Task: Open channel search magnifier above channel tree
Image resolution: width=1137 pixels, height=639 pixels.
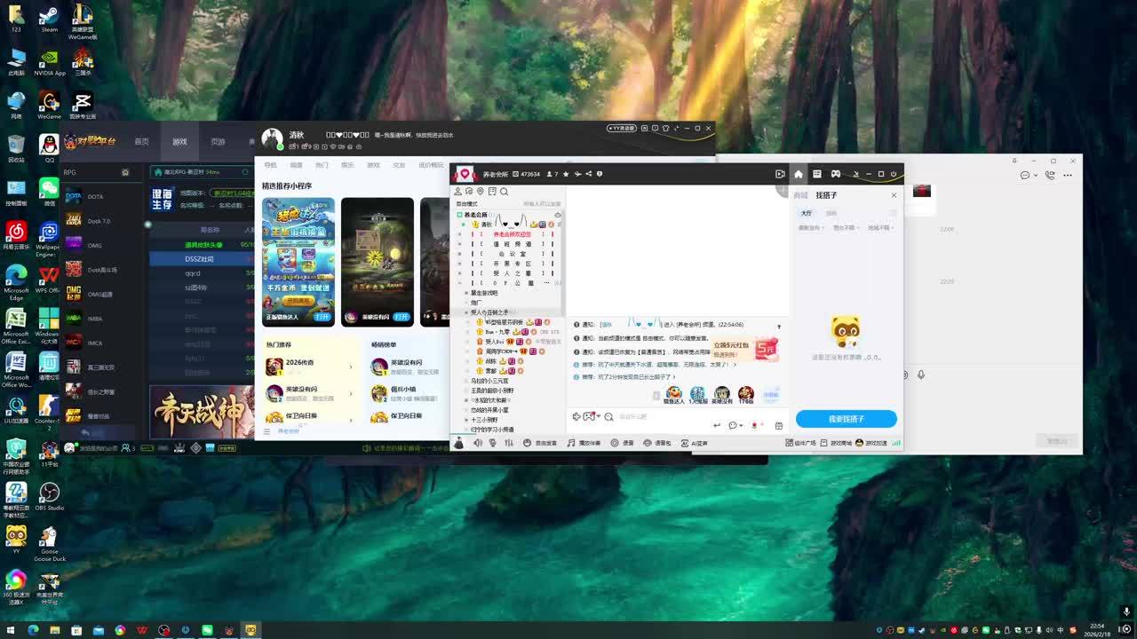Action: click(x=504, y=192)
